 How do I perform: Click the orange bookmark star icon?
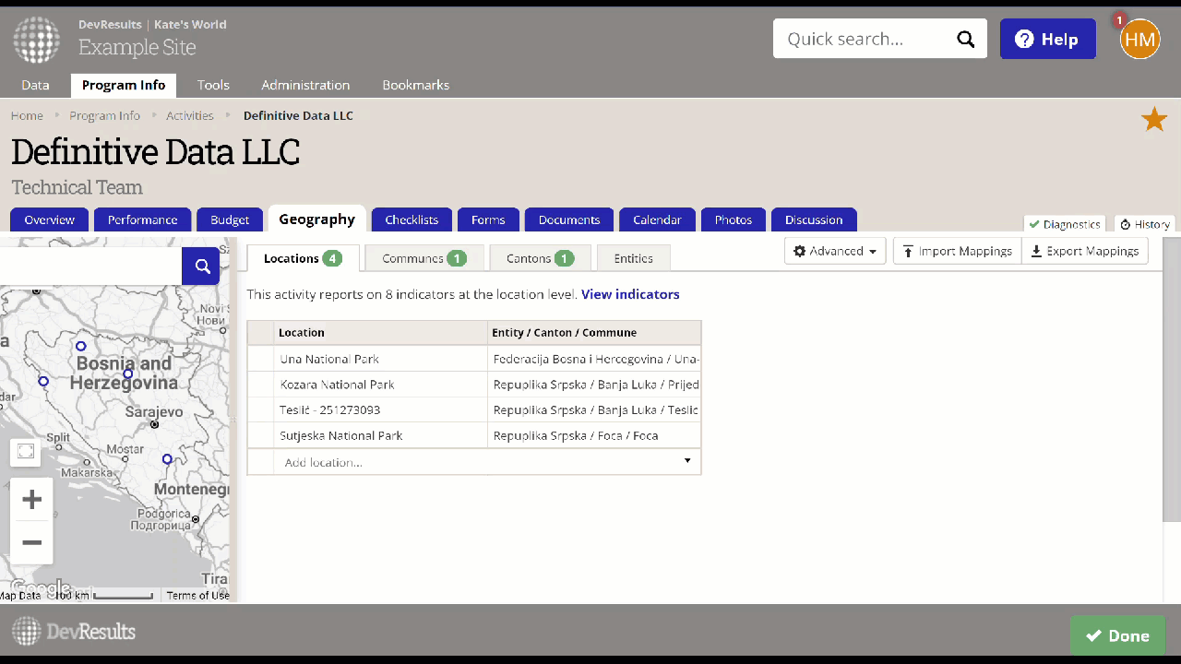(x=1154, y=119)
